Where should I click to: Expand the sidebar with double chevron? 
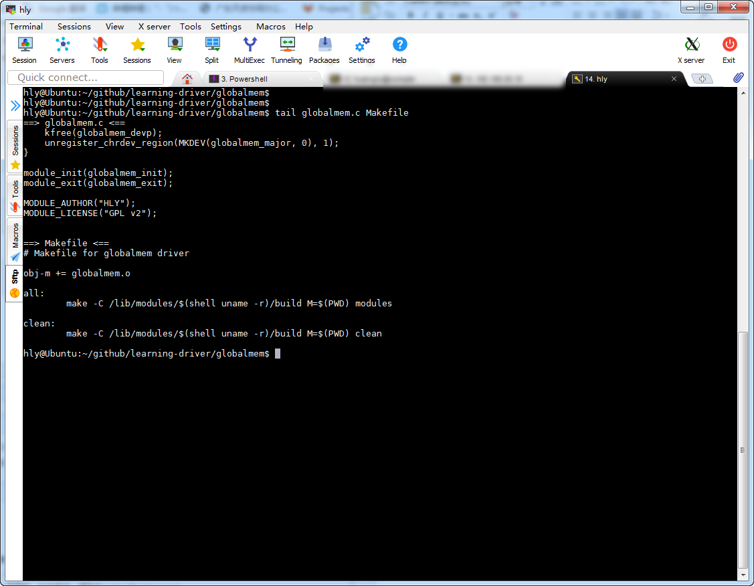tap(15, 106)
